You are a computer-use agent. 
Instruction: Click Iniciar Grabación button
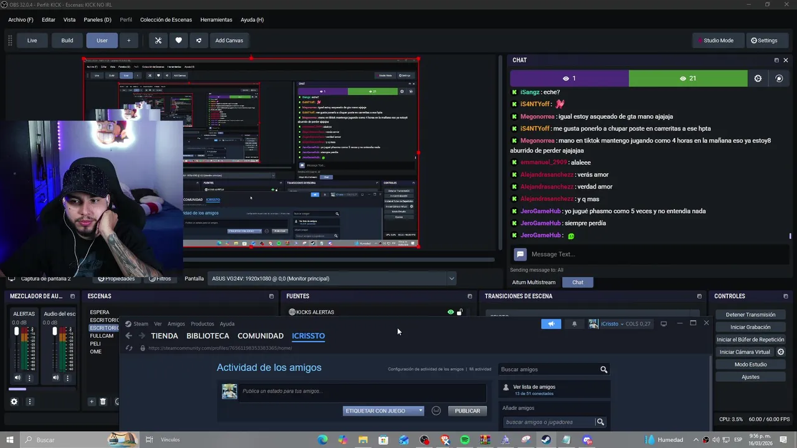750,327
